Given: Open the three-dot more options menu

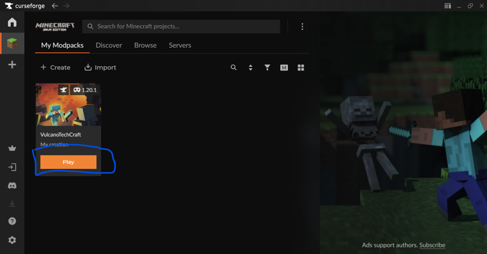Looking at the screenshot, I should (302, 27).
